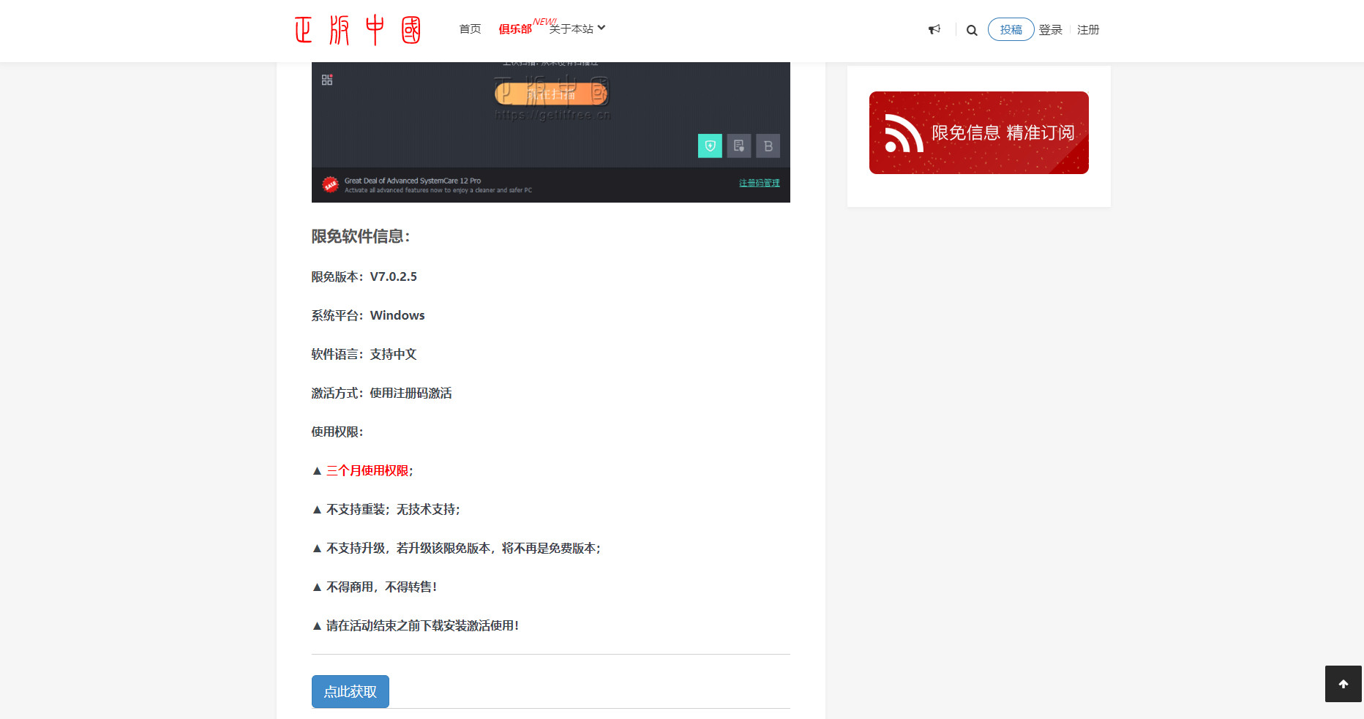Viewport: 1364px width, 719px height.
Task: Click the 登录 link
Action: 1051,29
